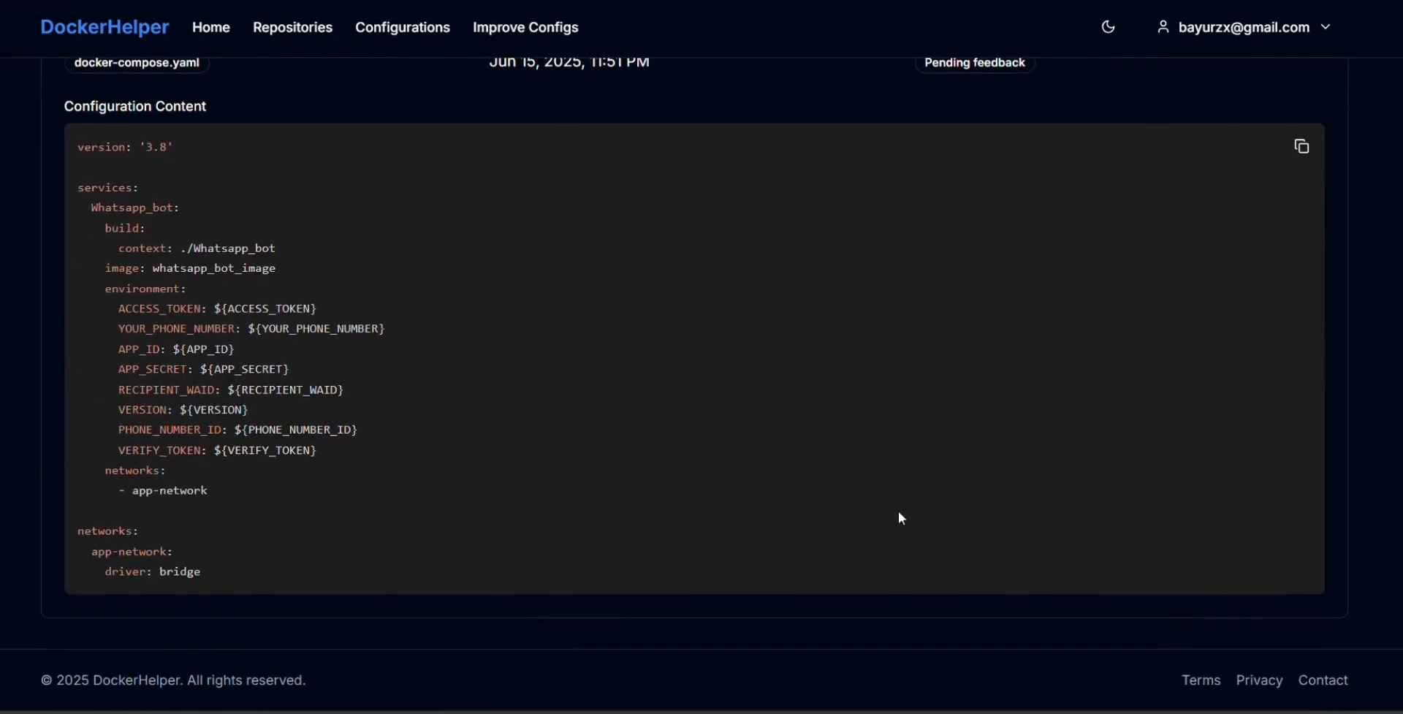1403x714 pixels.
Task: Open Improve Configs in the navbar
Action: [525, 27]
